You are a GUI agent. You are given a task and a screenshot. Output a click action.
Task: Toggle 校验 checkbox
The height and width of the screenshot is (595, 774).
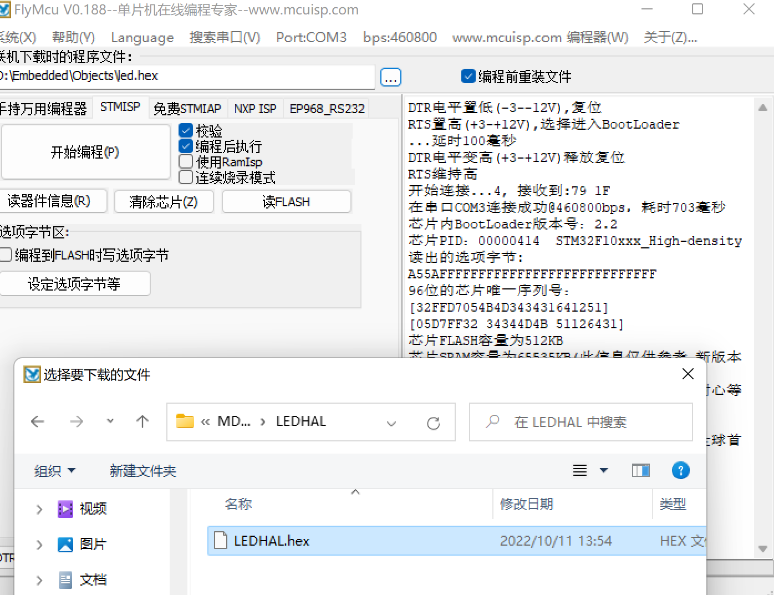pos(186,131)
